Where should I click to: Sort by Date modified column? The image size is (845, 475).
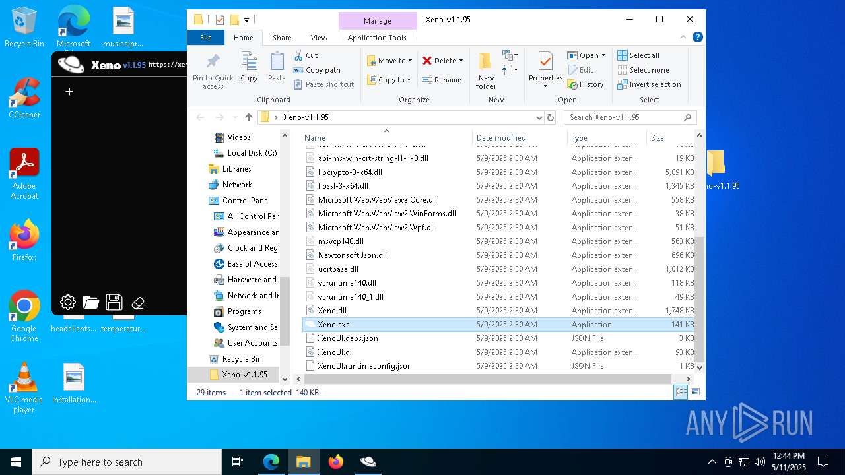[x=520, y=138]
